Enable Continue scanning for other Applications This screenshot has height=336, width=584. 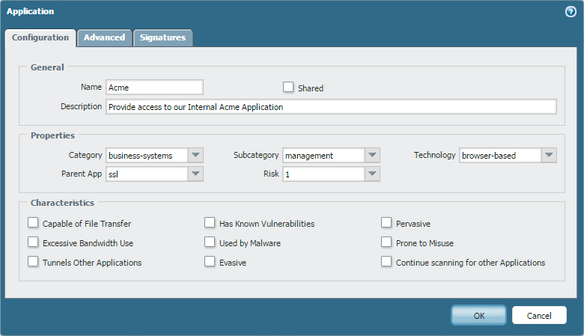[386, 262]
